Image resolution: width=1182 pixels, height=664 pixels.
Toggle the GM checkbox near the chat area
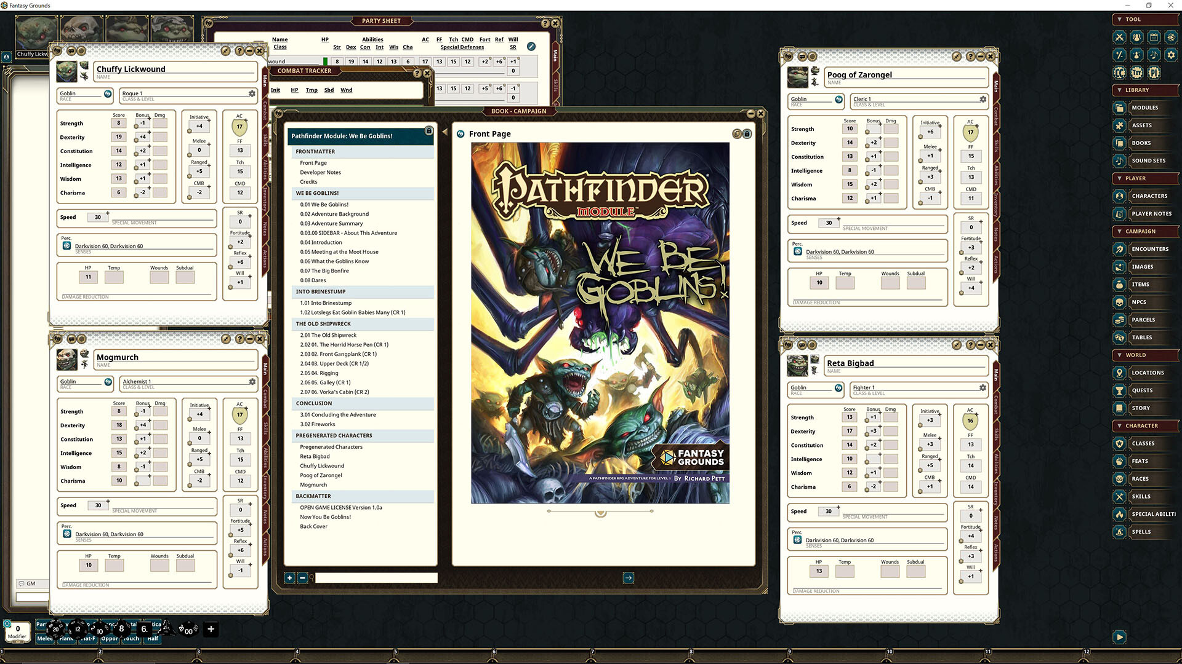pyautogui.click(x=22, y=583)
